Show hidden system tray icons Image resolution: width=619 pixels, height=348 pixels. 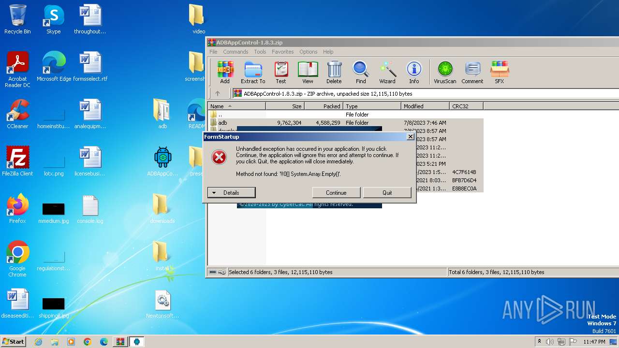pyautogui.click(x=539, y=342)
